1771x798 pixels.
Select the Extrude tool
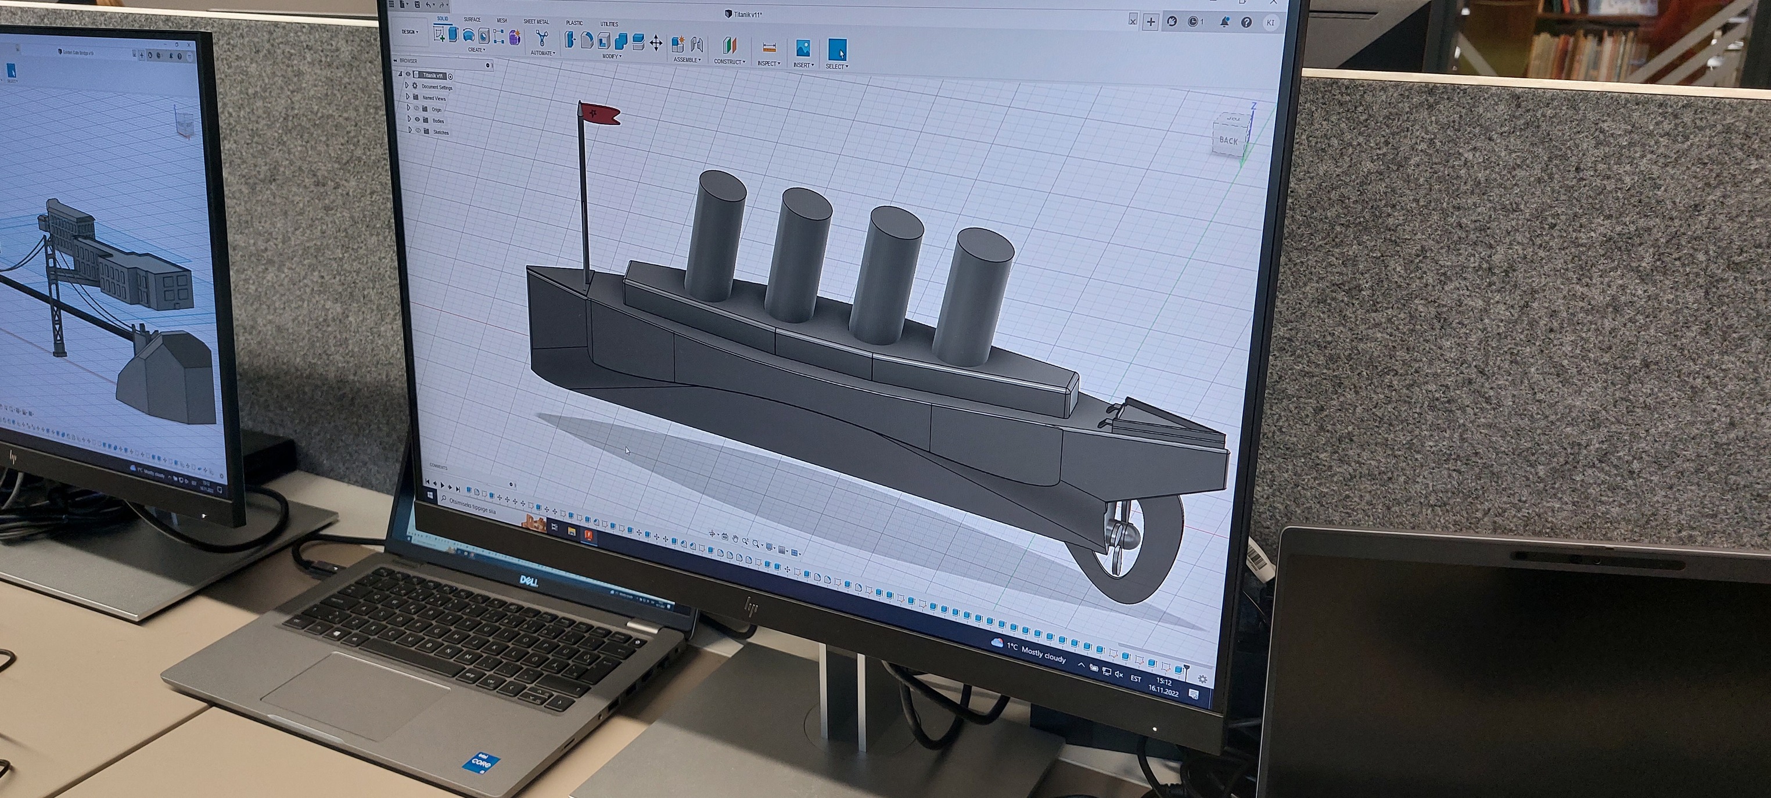coord(454,34)
